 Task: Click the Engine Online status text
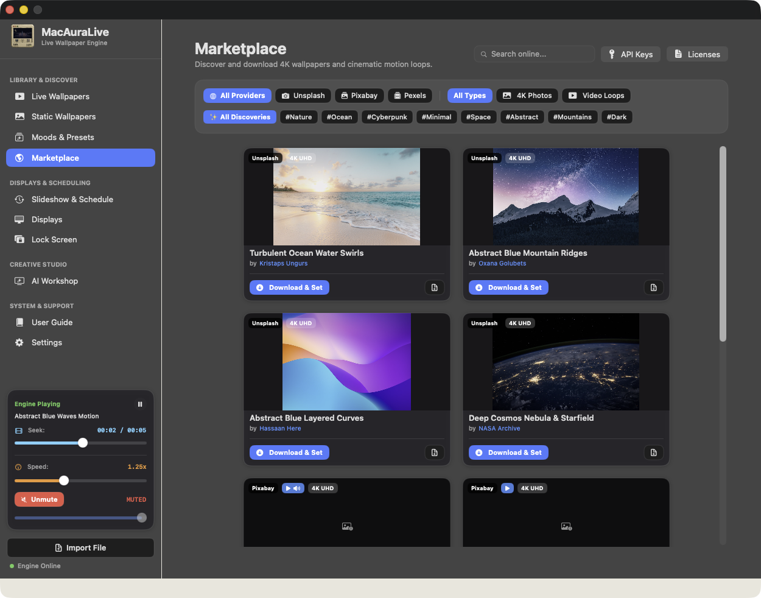(x=39, y=566)
